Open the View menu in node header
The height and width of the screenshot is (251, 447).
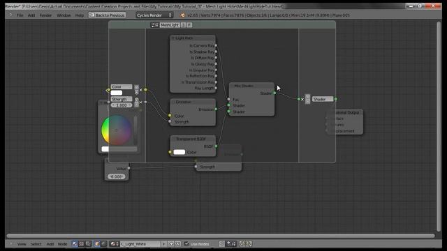(22, 244)
